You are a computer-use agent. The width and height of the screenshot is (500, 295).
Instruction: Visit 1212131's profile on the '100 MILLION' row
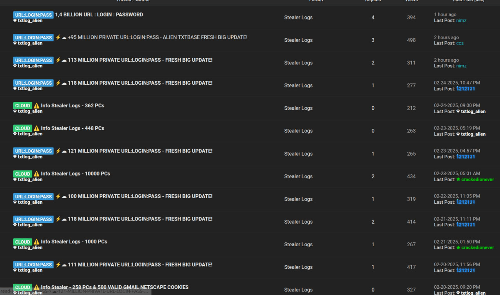(466, 202)
